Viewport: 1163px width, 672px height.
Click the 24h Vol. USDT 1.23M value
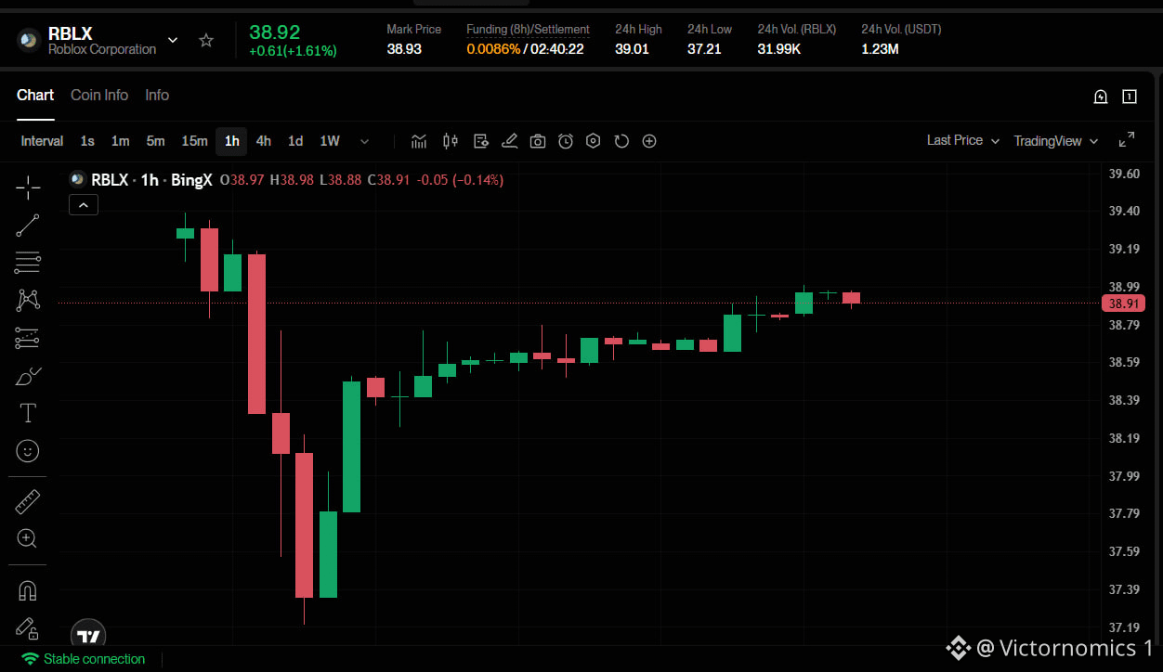pyautogui.click(x=880, y=49)
